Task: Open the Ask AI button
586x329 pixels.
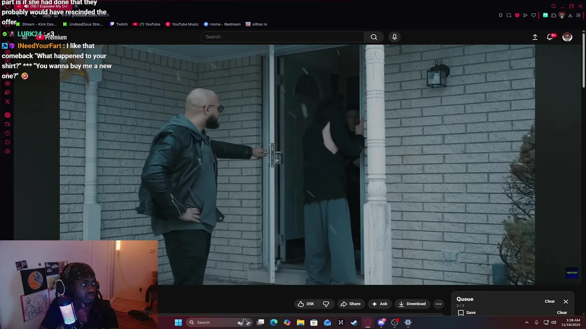Action: tap(380, 304)
